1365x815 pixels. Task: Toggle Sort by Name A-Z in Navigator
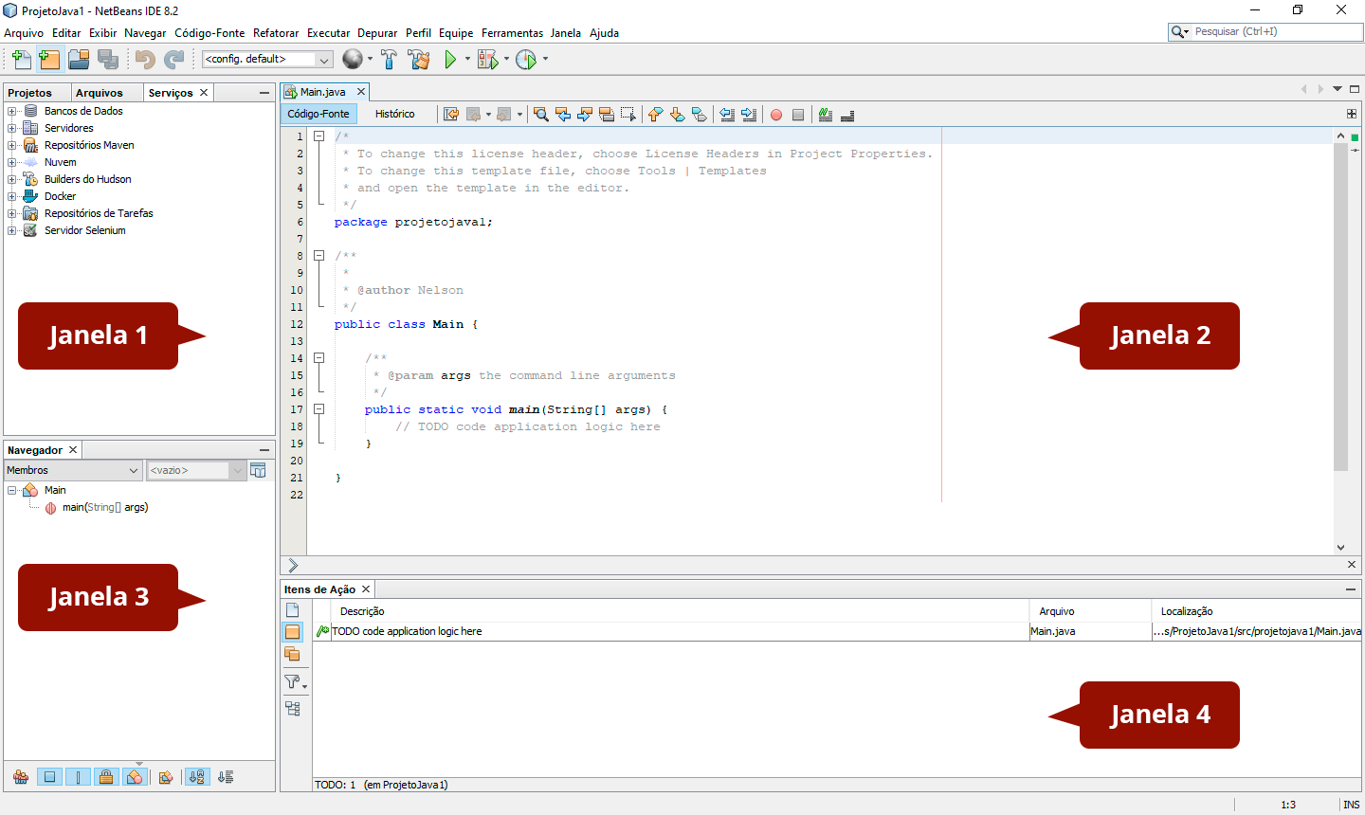point(197,777)
